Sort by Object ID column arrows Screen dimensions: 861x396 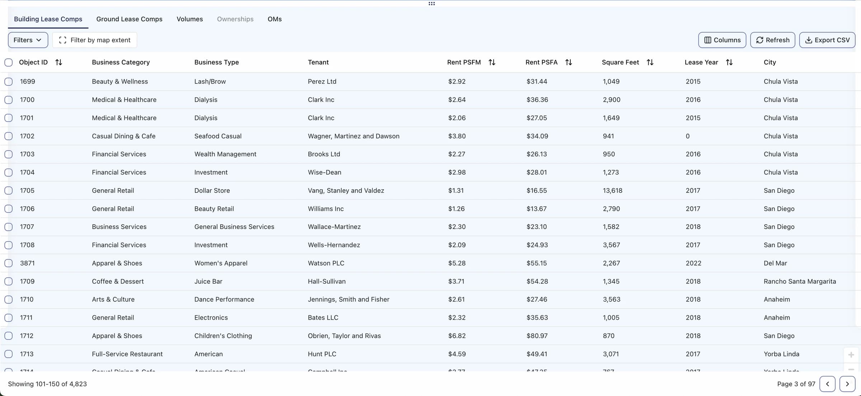pos(59,62)
